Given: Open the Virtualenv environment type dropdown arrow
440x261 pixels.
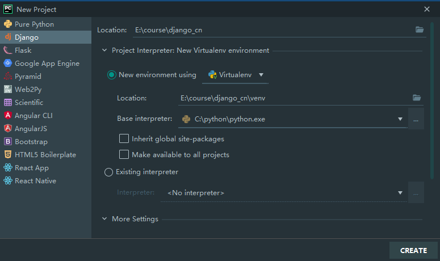Looking at the screenshot, I should click(261, 75).
